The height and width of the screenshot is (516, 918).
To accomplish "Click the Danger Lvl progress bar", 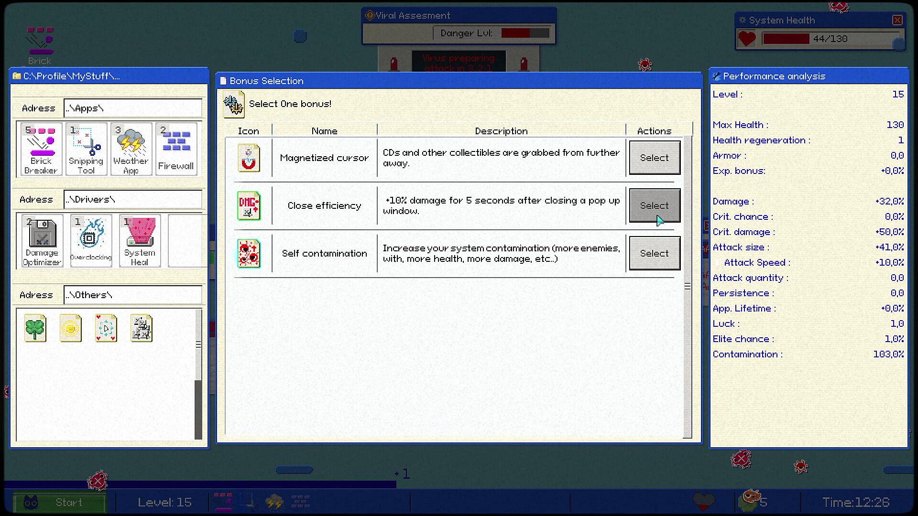I will pos(525,33).
